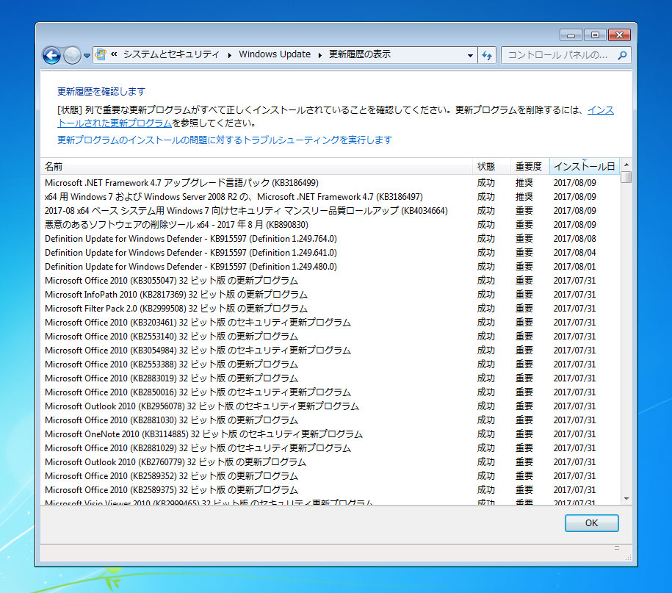Sort by the 重要度 column header
Screen dimensions: 672x593
(x=528, y=167)
